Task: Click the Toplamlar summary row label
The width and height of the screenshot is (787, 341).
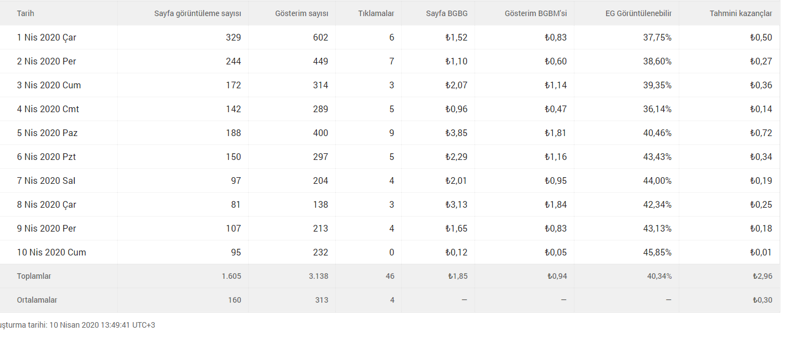Action: 34,276
